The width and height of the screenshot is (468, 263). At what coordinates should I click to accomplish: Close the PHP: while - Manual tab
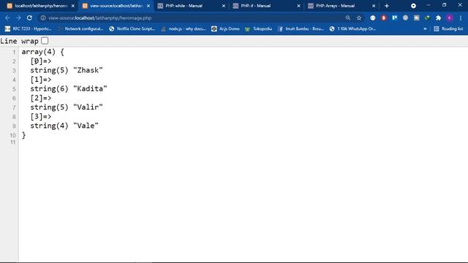[x=224, y=6]
